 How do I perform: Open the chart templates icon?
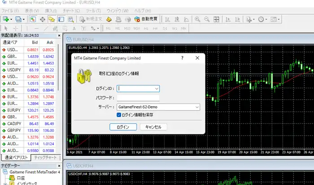point(273,19)
